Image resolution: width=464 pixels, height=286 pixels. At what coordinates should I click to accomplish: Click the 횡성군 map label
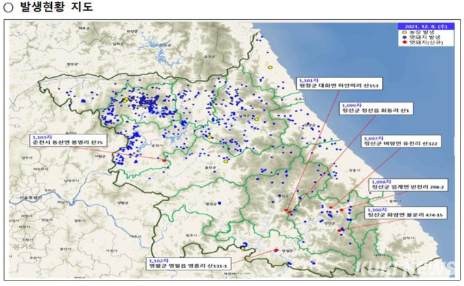(211, 204)
